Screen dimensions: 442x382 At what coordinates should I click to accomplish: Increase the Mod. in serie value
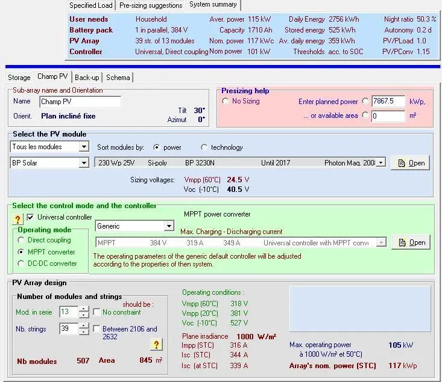(x=84, y=309)
